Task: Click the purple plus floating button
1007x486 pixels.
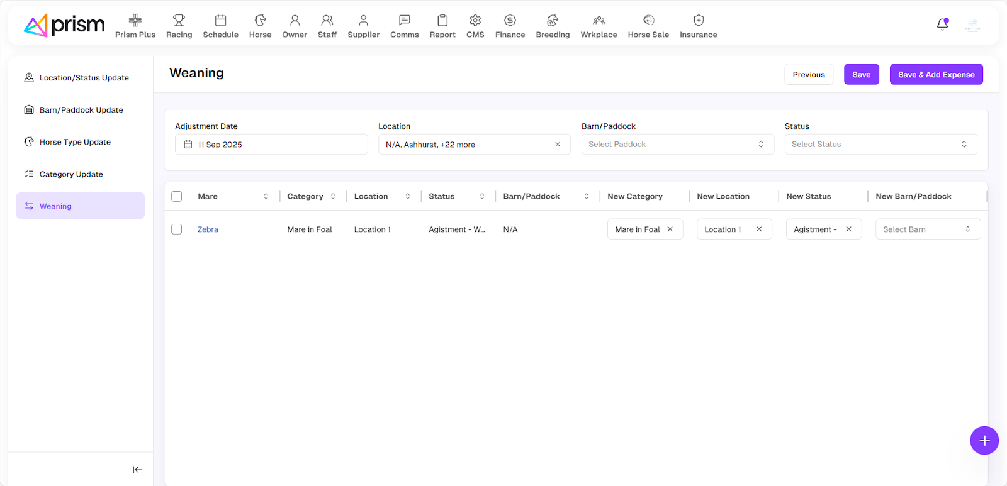Action: [984, 441]
